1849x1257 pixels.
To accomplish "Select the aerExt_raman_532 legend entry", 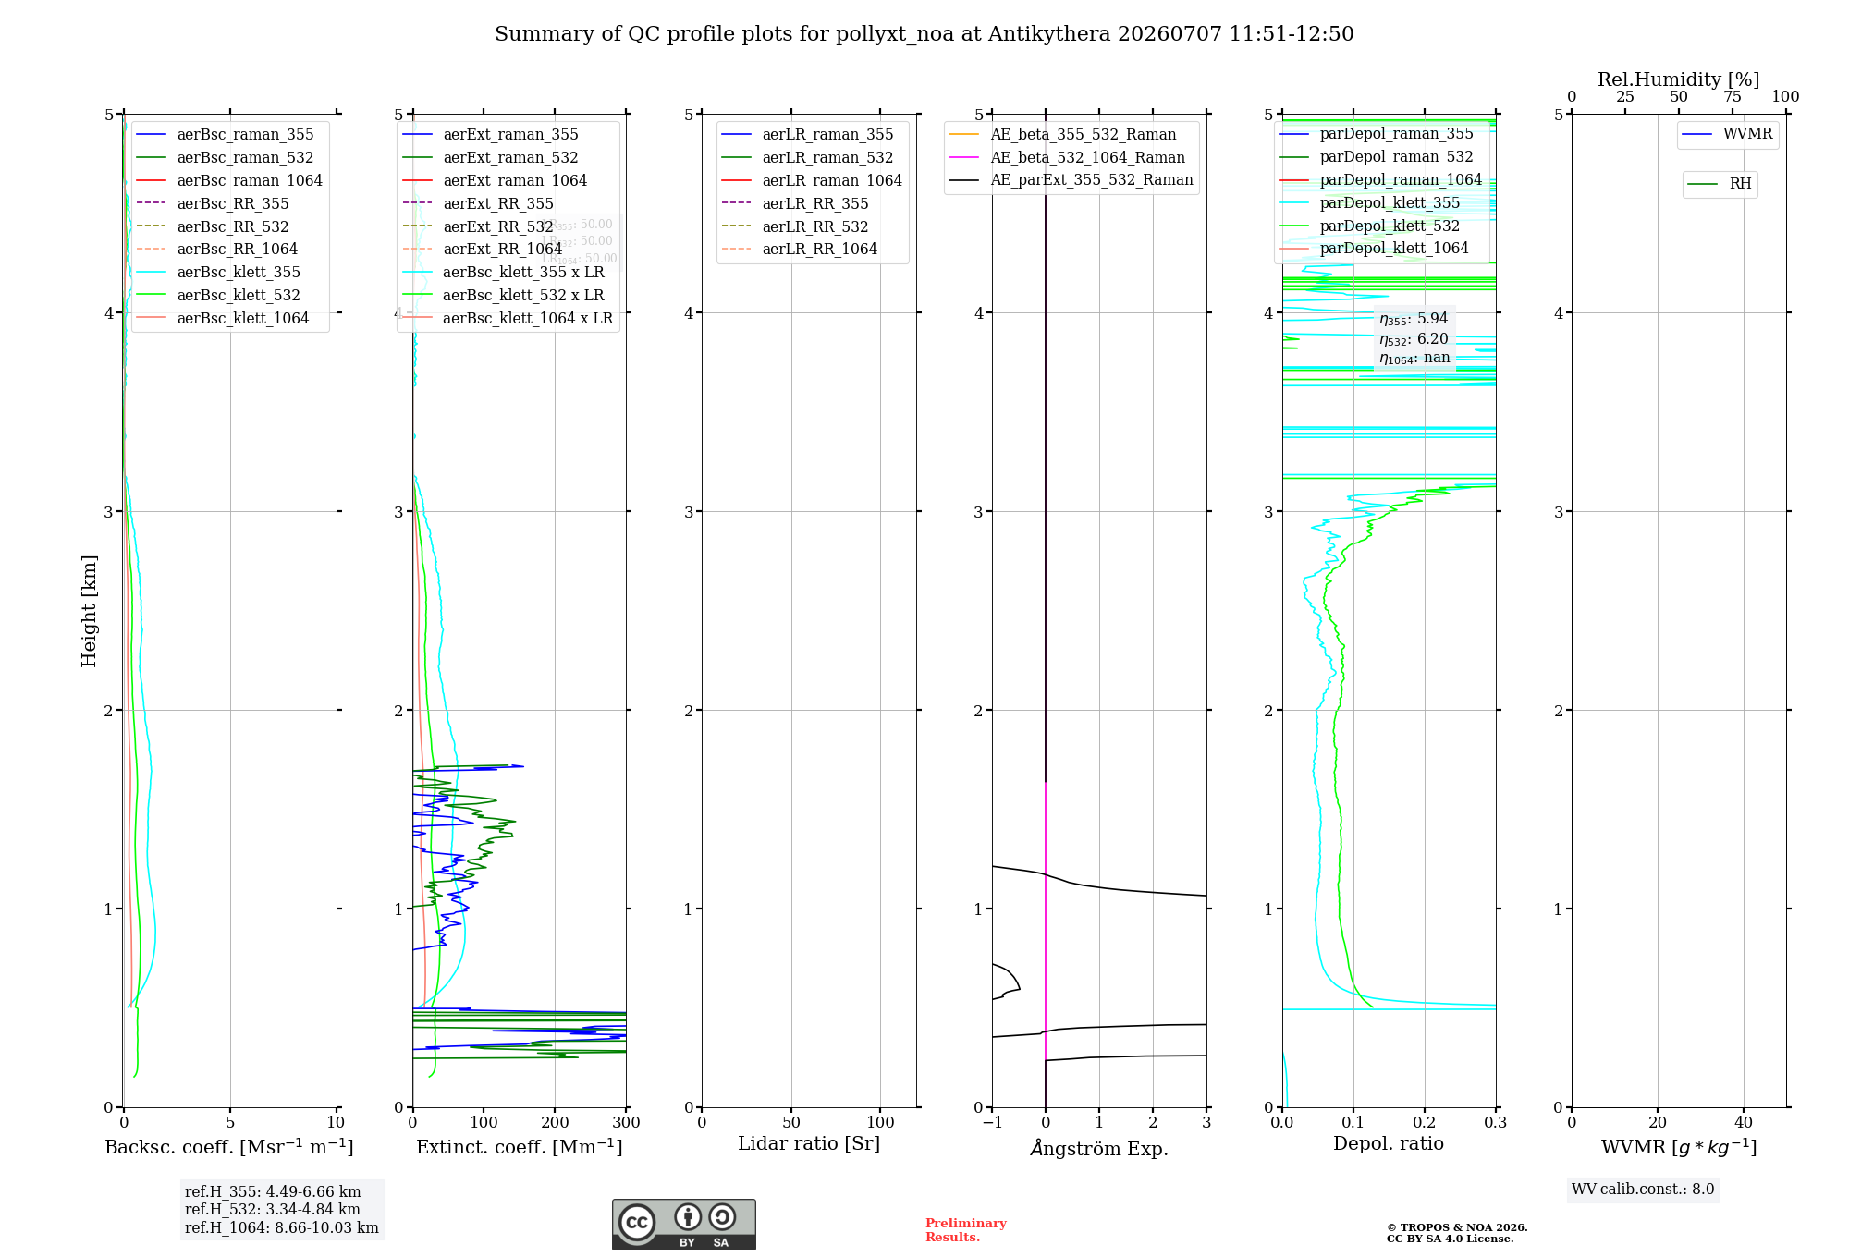I will [490, 157].
